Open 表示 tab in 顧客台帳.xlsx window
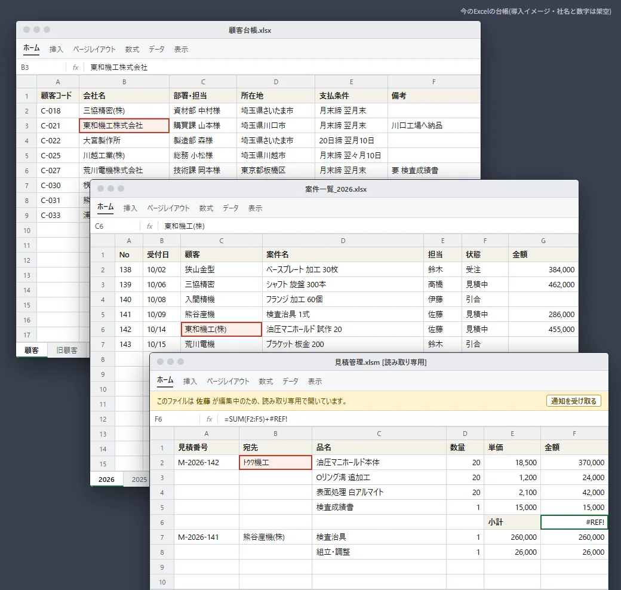Viewport: 621px width, 590px height. (181, 49)
